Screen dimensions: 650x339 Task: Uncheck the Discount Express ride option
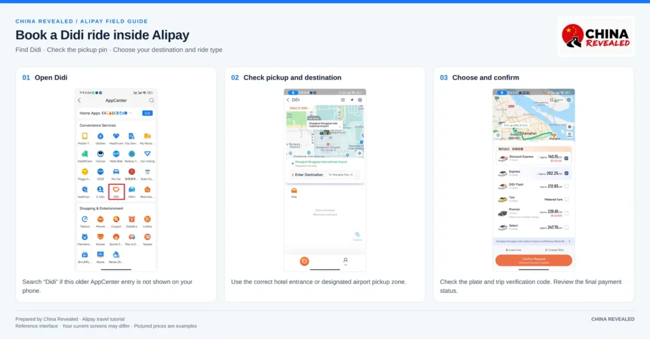[566, 158]
